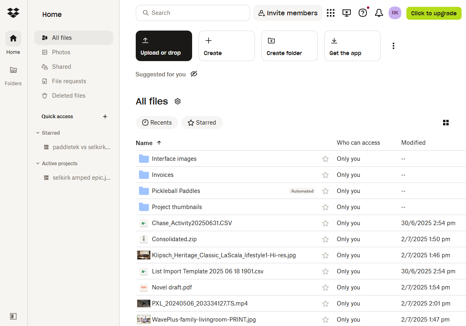Click Chase_Activity CSV file icon
Screen dimensions: 466x326
[144, 223]
